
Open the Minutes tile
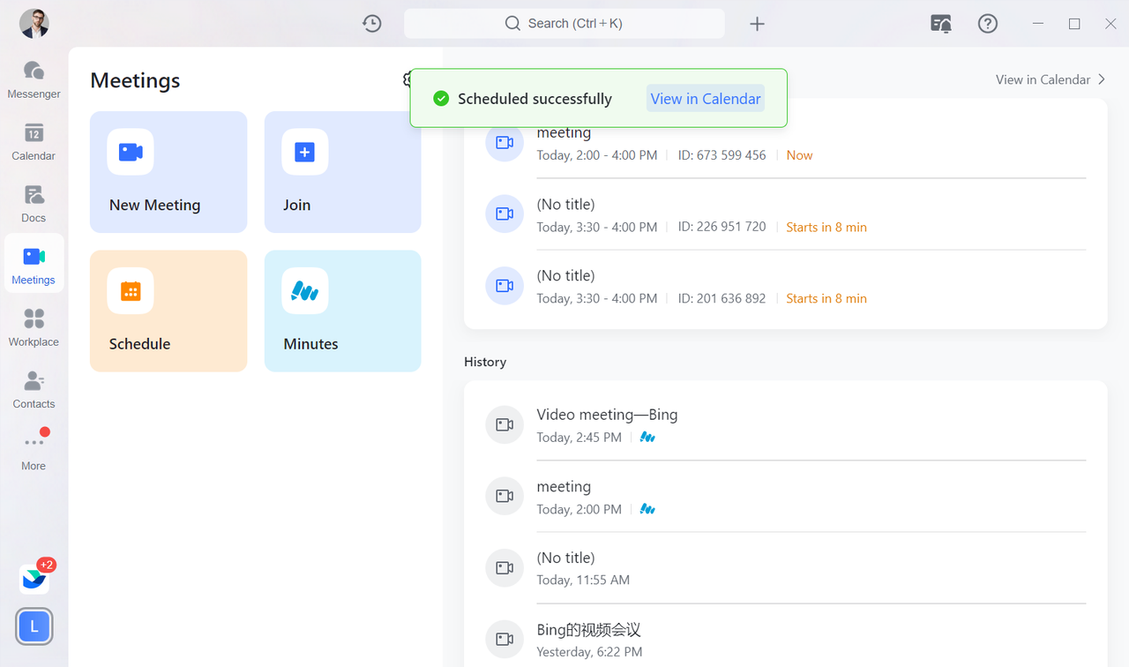point(342,311)
